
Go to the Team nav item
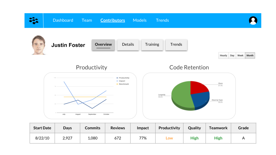coord(87,20)
